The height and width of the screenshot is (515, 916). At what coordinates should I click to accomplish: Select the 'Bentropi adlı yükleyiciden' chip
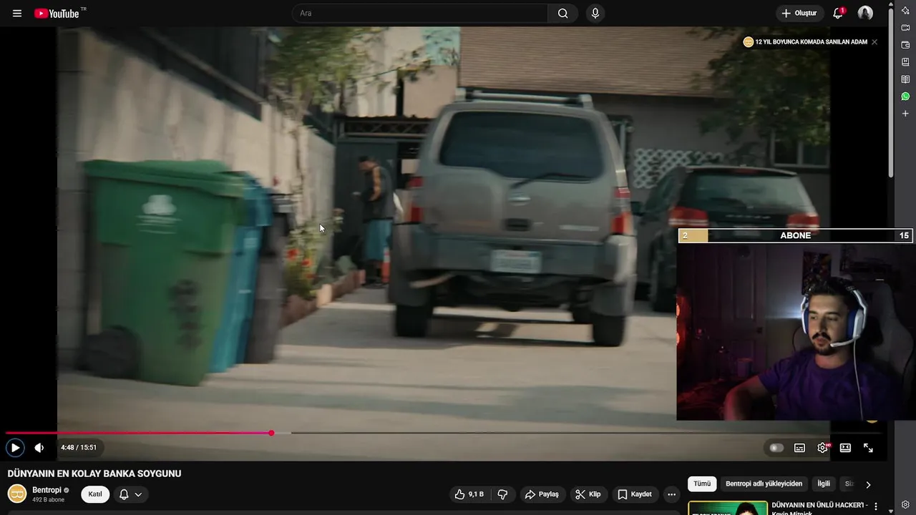pos(764,484)
